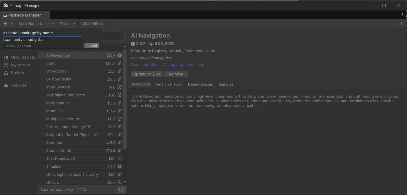407x195 pixels.
Task: Open the Licenses link
Action: pos(196,65)
